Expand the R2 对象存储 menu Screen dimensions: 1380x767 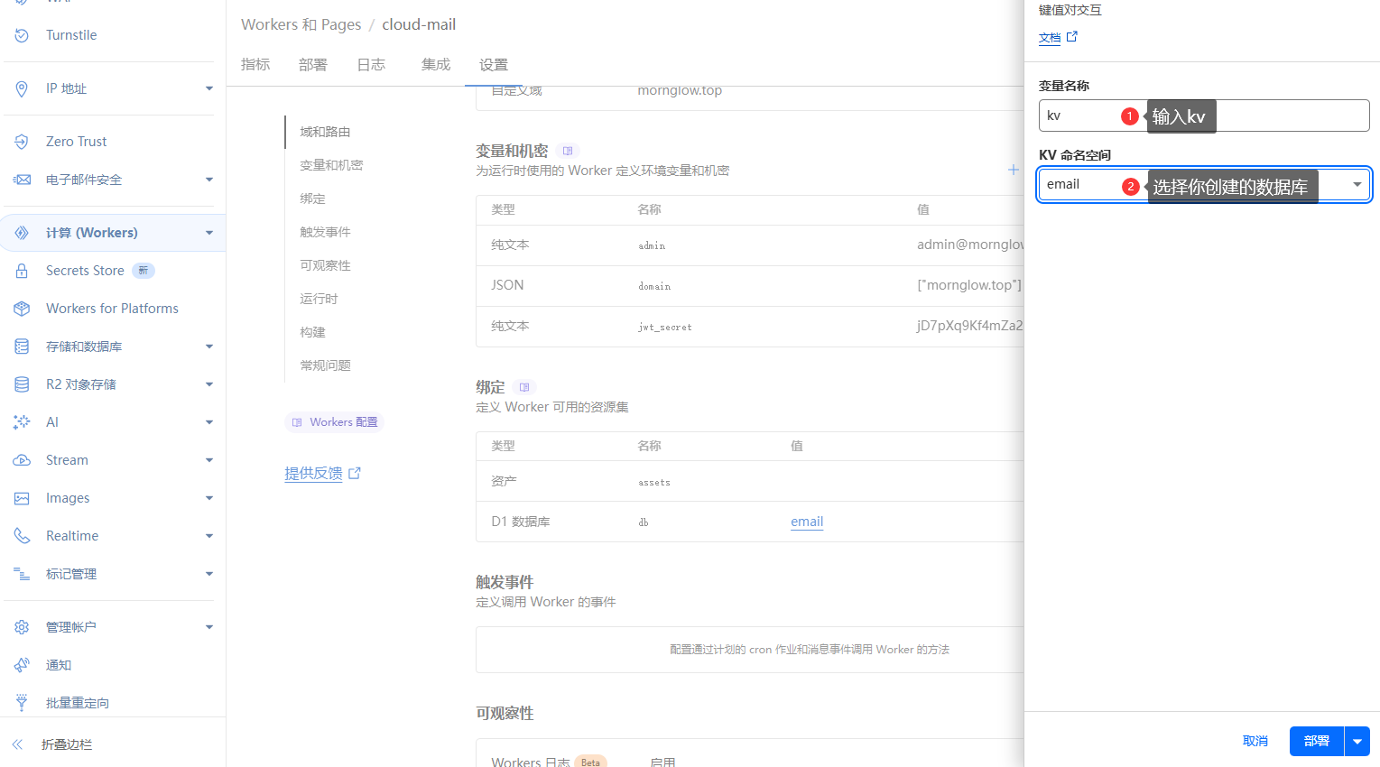coord(208,384)
